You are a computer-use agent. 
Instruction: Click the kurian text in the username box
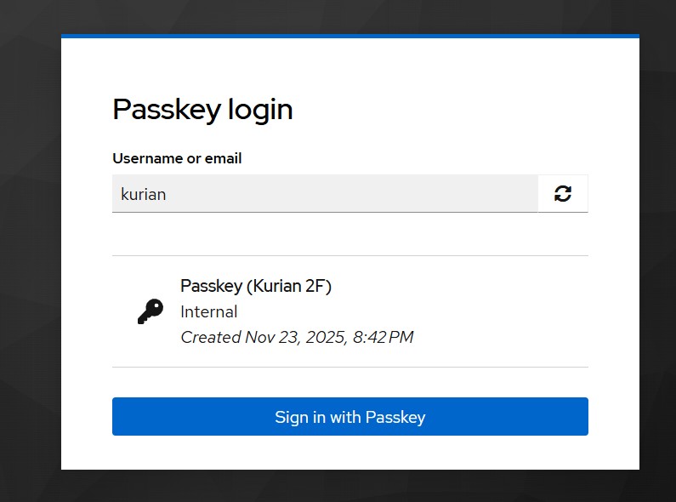(144, 194)
